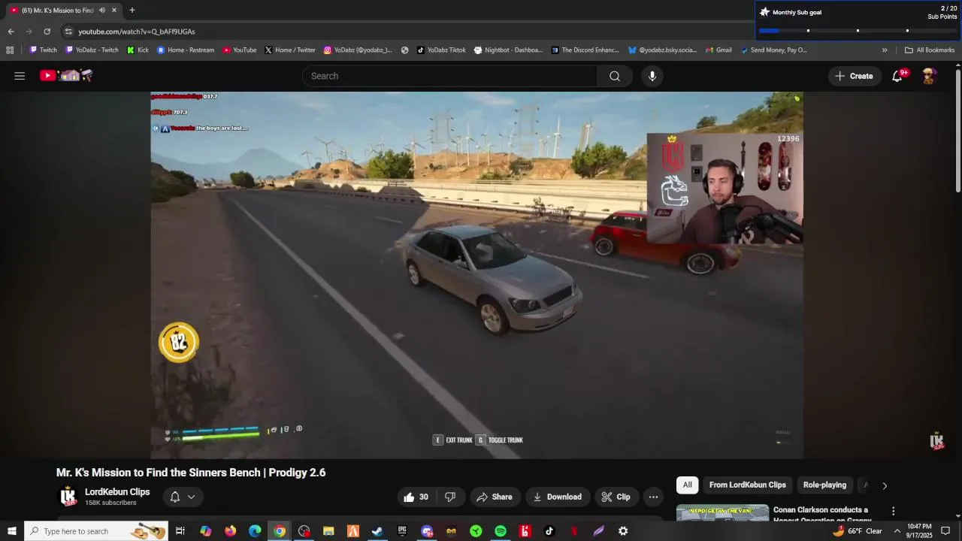The image size is (962, 541).
Task: Expand notification preferences dropdown arrow
Action: tap(191, 497)
